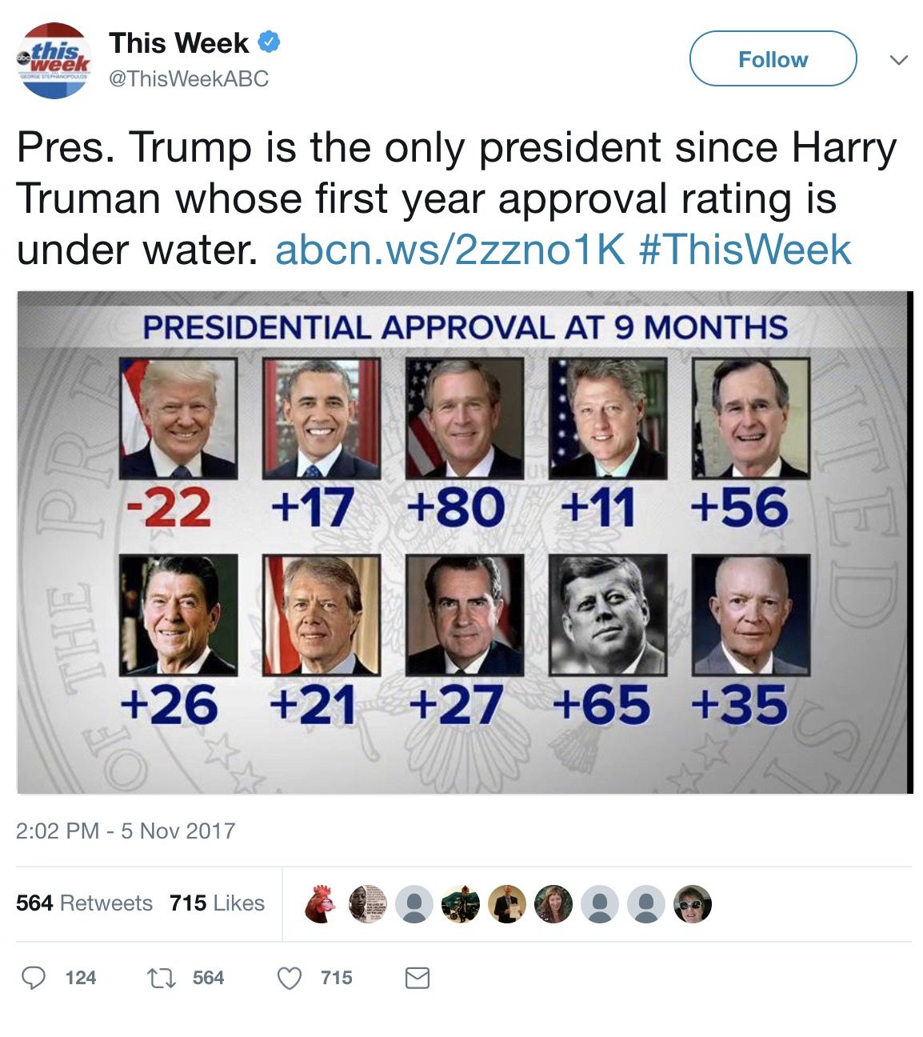Click the sunglasses avatar among likers
Viewport: 923px width, 1037px height.
pos(693,904)
